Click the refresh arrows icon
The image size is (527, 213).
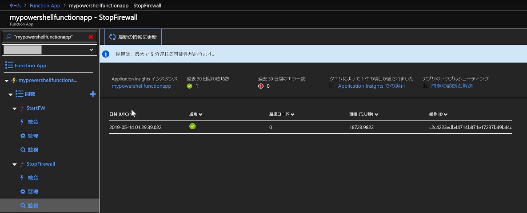tap(112, 37)
